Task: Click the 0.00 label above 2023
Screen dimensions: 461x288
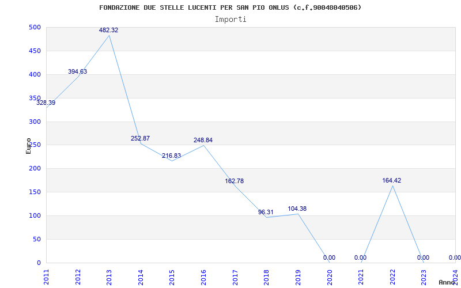Action: pyautogui.click(x=423, y=257)
